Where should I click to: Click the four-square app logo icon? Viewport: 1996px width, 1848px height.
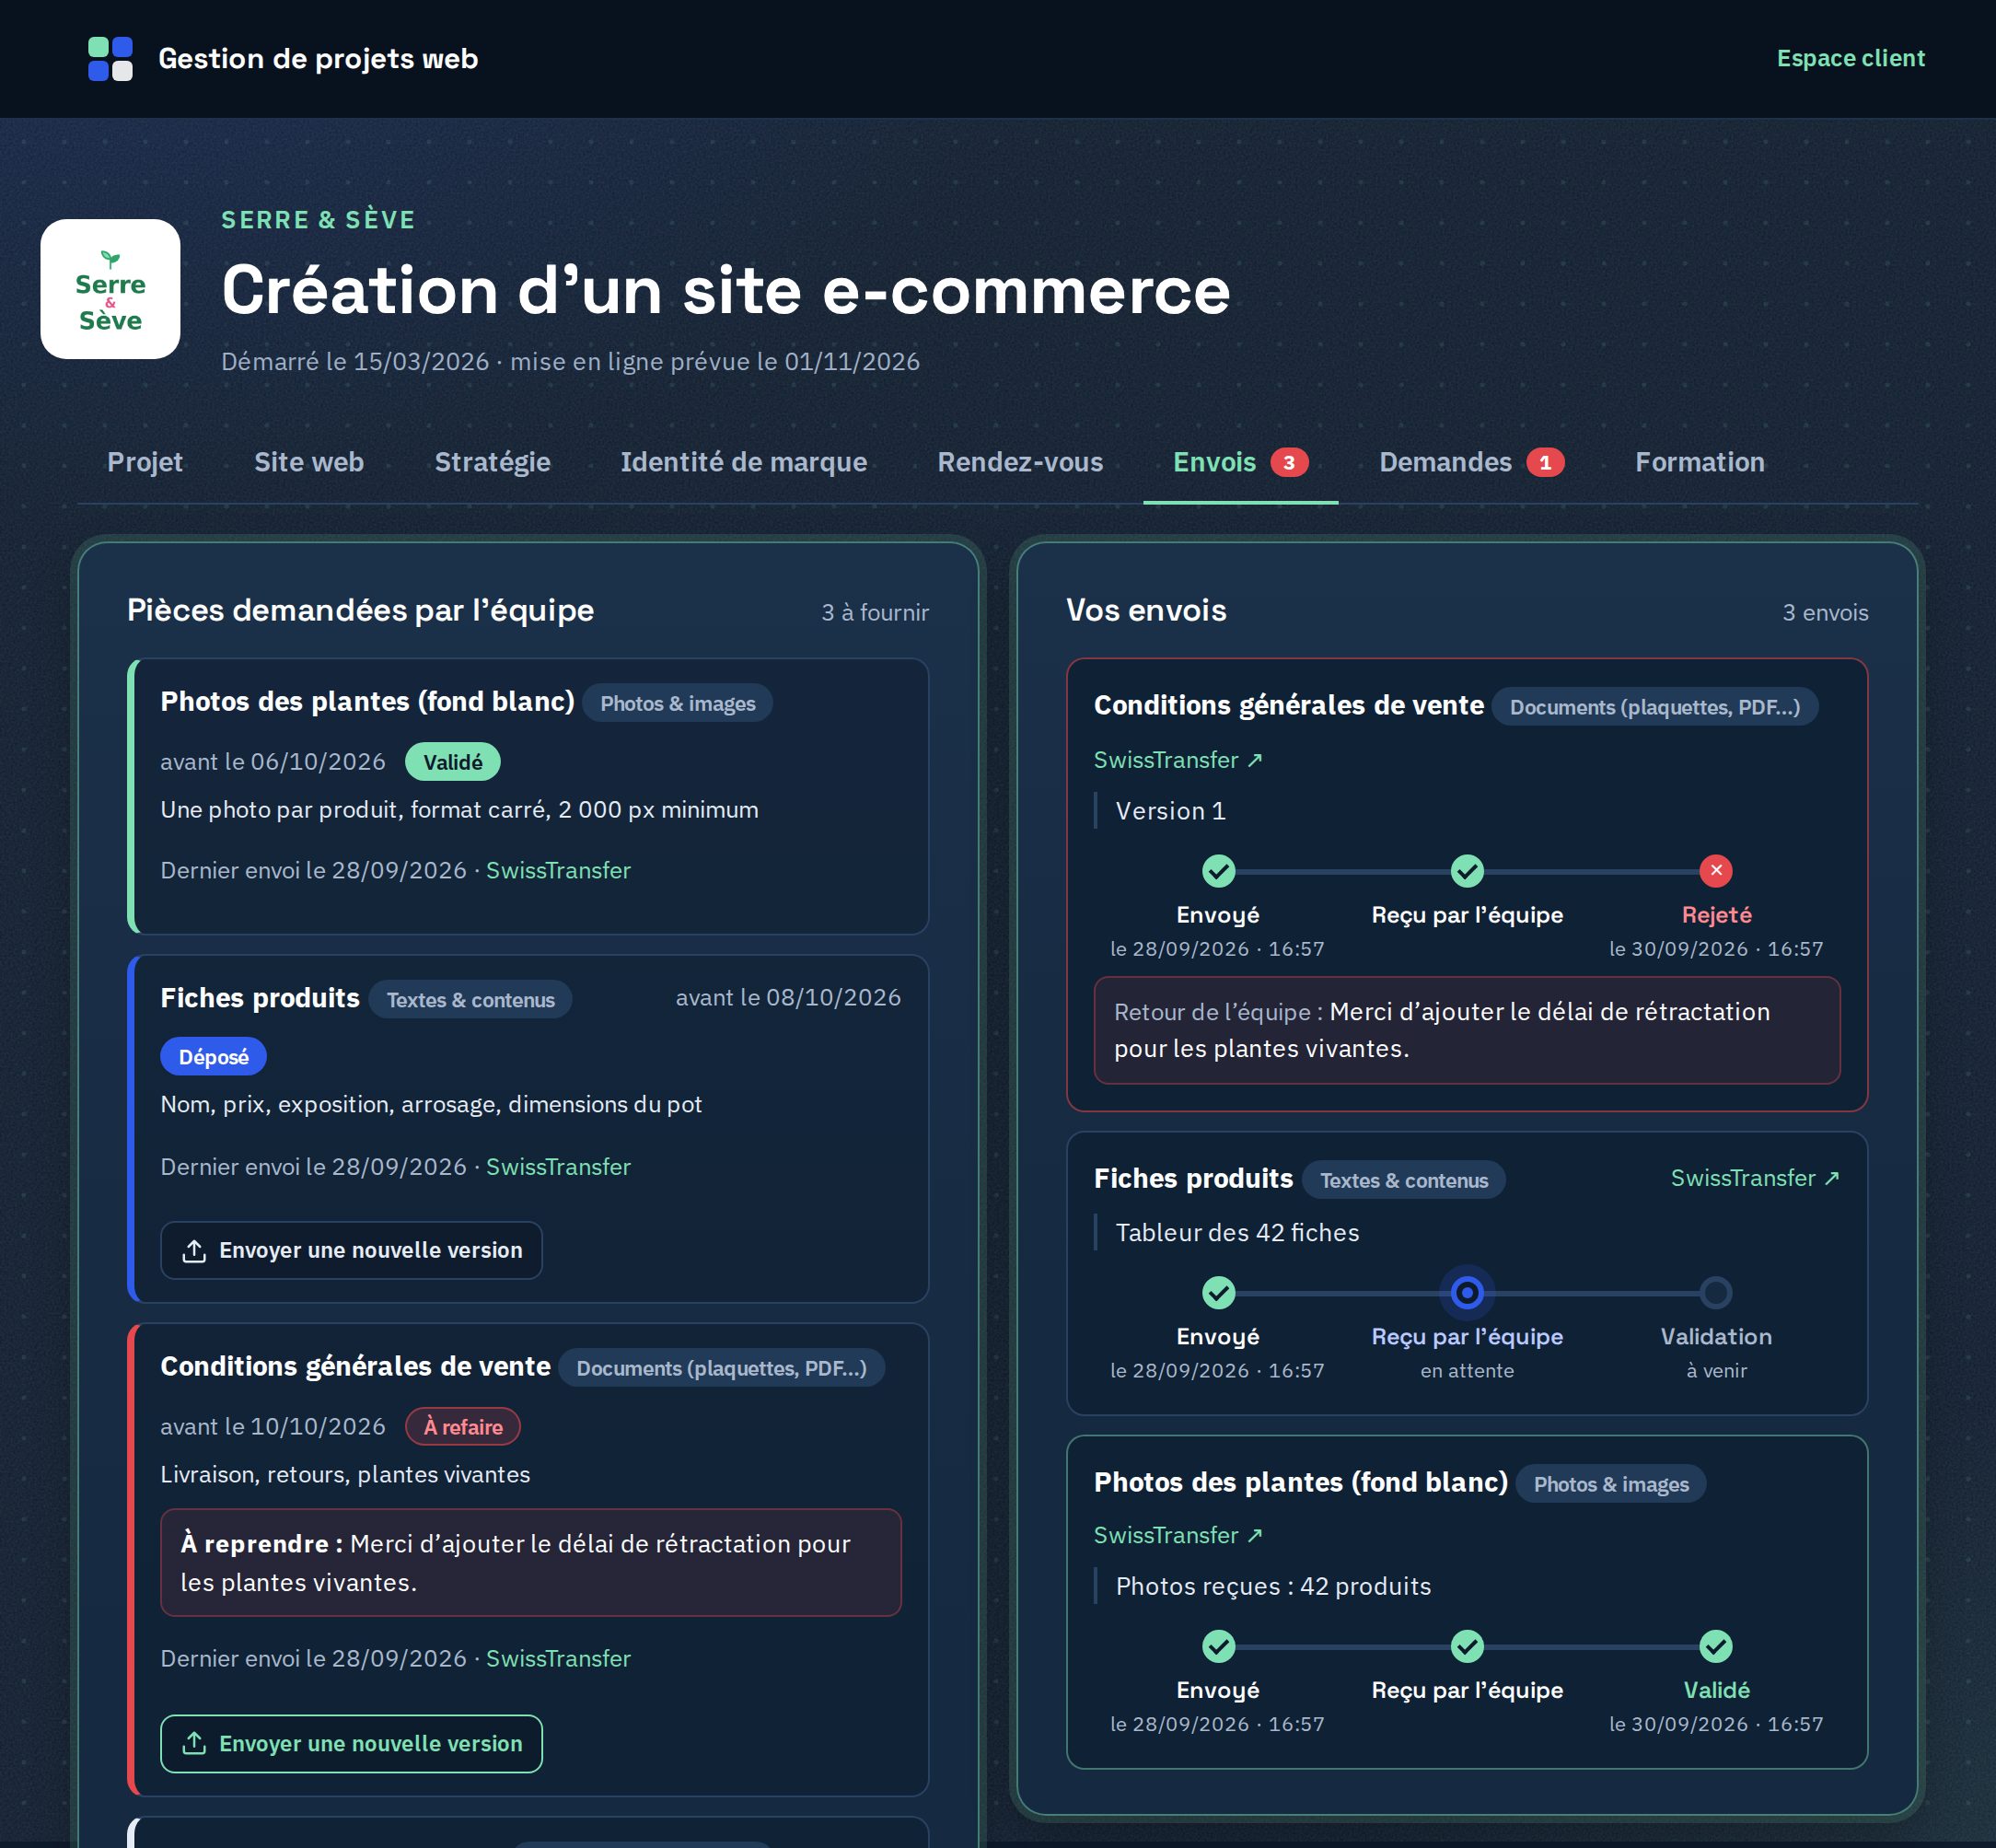(x=110, y=59)
